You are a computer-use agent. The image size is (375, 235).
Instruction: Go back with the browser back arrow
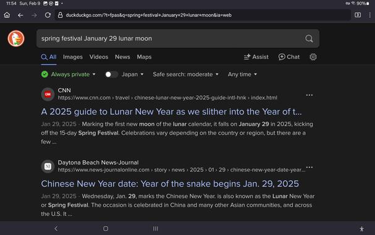pyautogui.click(x=20, y=15)
